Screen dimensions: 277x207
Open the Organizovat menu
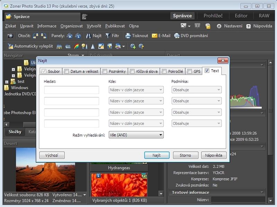point(71,26)
